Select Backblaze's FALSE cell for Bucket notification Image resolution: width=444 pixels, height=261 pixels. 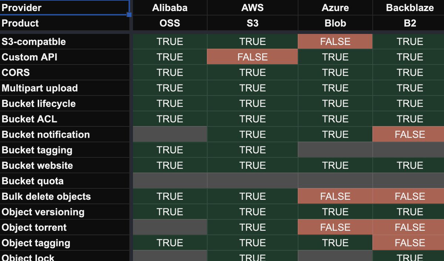tap(408, 134)
